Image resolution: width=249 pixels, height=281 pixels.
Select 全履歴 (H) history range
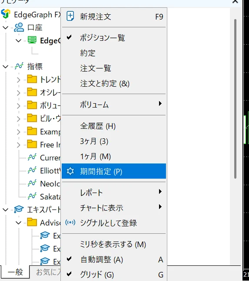pos(114,126)
